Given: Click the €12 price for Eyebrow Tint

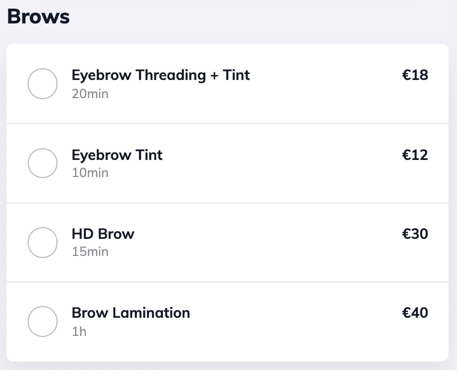Looking at the screenshot, I should point(415,155).
